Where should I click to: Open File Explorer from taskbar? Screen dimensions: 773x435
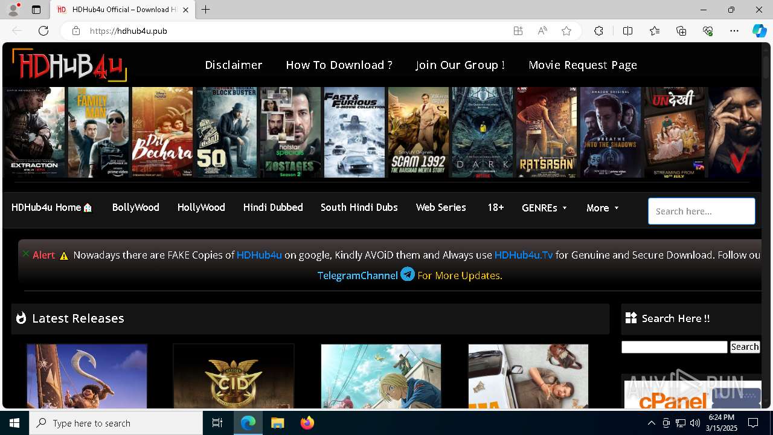click(277, 423)
